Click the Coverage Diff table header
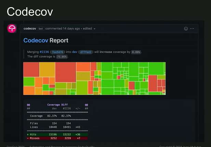This screenshot has width=211, height=147. (x=57, y=105)
